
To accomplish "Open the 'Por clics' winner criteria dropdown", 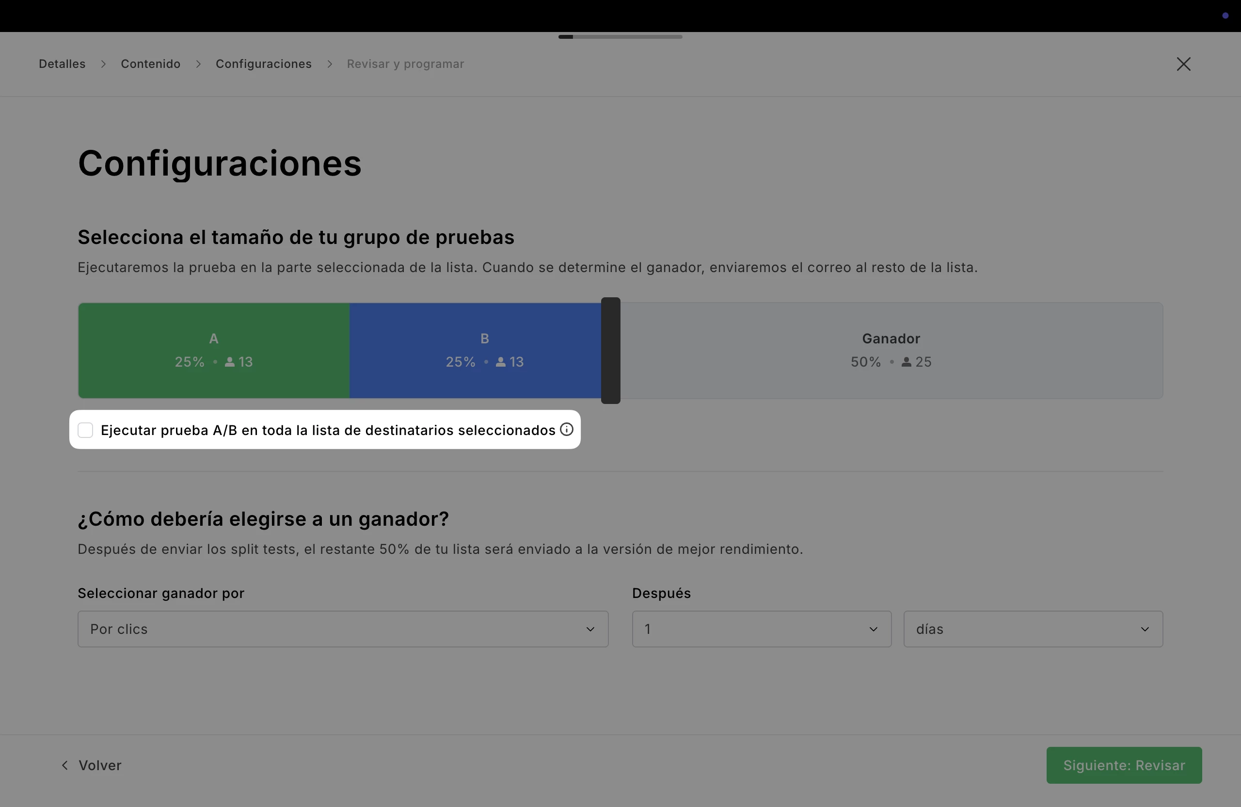I will pyautogui.click(x=343, y=629).
